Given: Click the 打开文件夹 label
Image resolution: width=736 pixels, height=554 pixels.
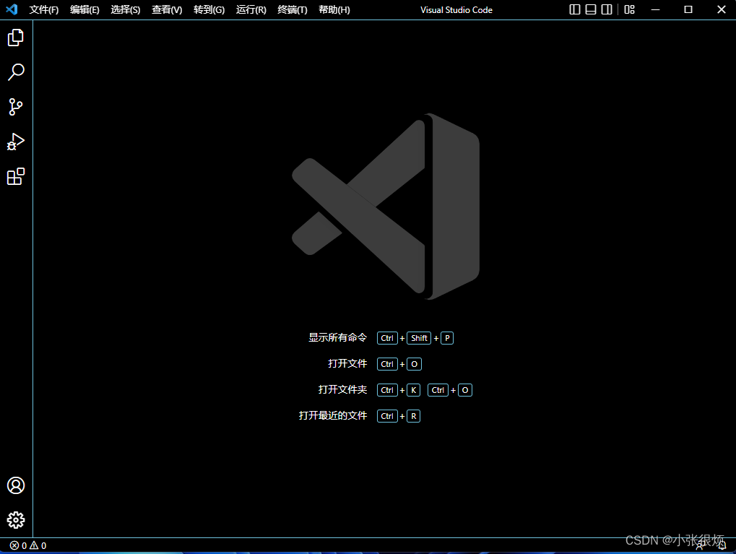Looking at the screenshot, I should [x=342, y=390].
